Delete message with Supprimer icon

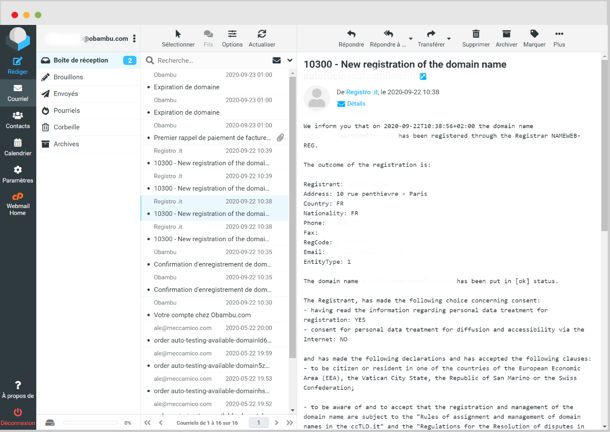476,34
